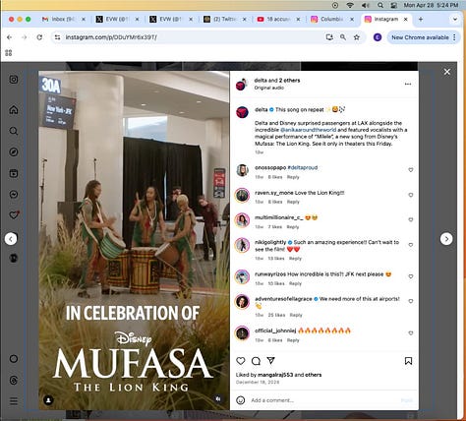
Task: Open Messenger in the Instagram sidebar
Action: (x=14, y=195)
